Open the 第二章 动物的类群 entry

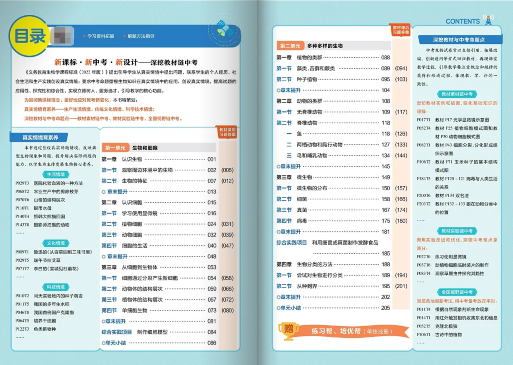333,101
